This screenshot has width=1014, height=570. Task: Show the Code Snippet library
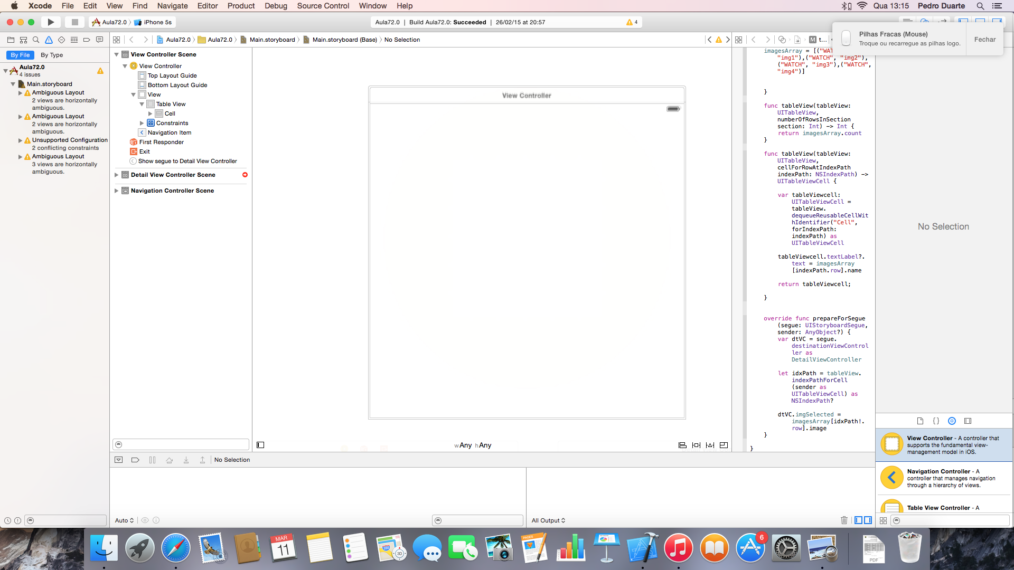936,421
